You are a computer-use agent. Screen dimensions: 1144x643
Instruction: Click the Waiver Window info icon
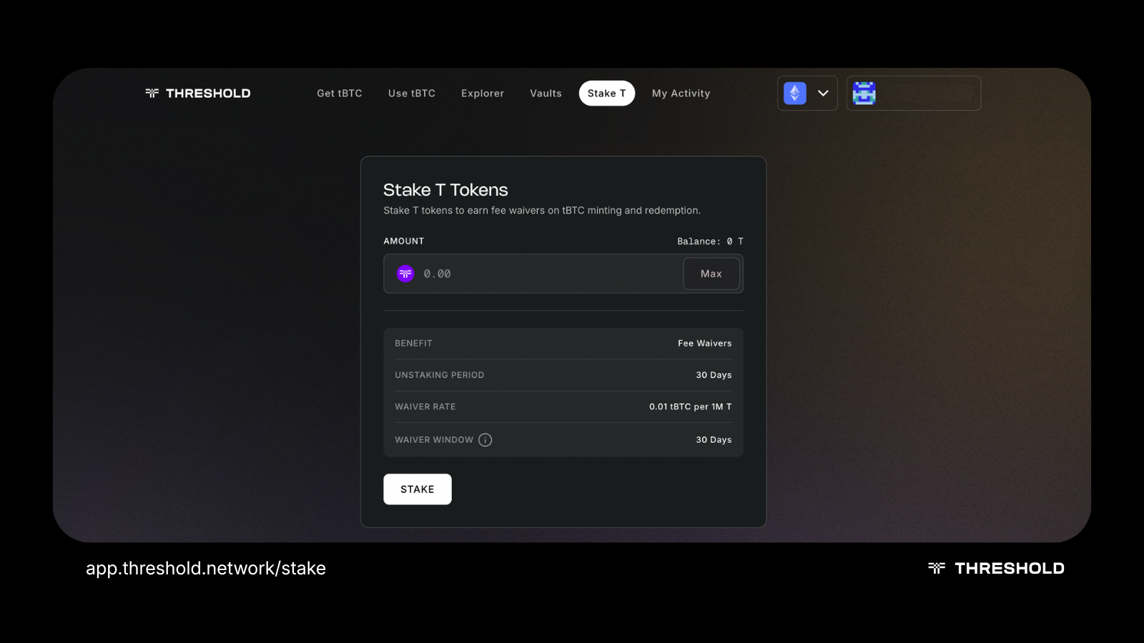[485, 439]
